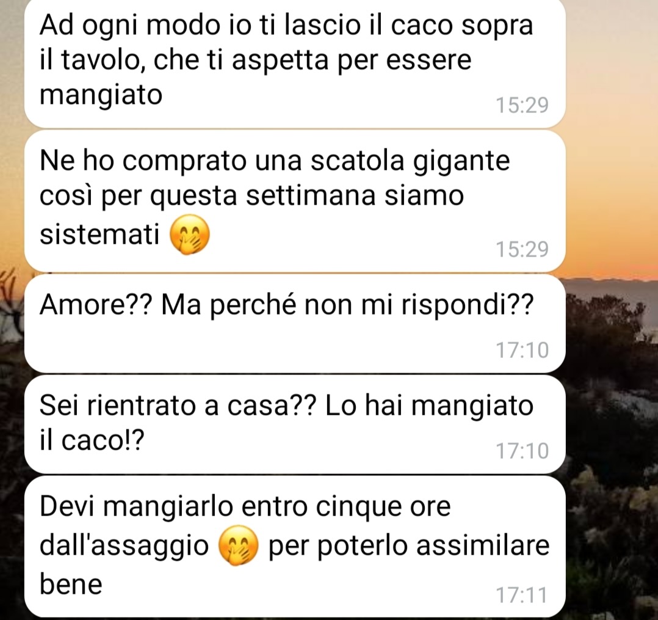Click the word "sistemati" in the second message
The image size is (658, 620).
coord(99,234)
